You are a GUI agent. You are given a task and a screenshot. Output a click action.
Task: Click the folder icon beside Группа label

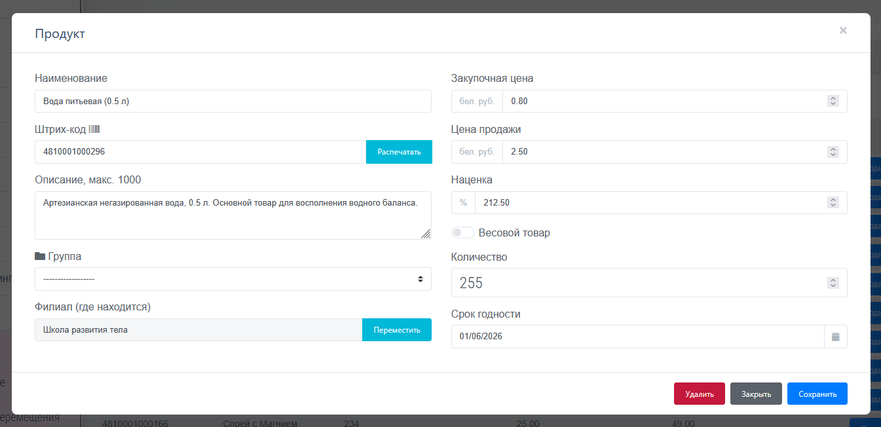pos(40,256)
